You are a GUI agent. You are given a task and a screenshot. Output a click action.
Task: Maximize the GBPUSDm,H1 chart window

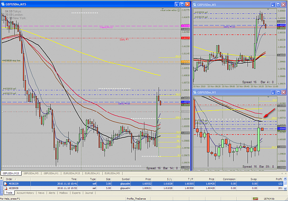coord(278,92)
